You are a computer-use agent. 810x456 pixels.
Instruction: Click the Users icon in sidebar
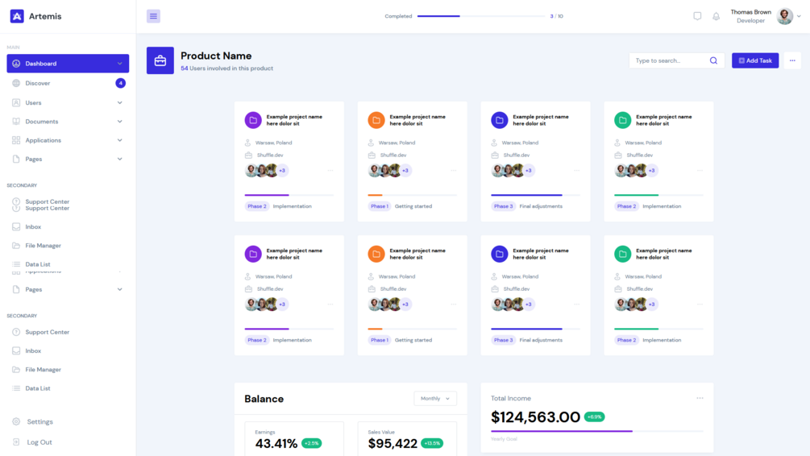tap(16, 103)
